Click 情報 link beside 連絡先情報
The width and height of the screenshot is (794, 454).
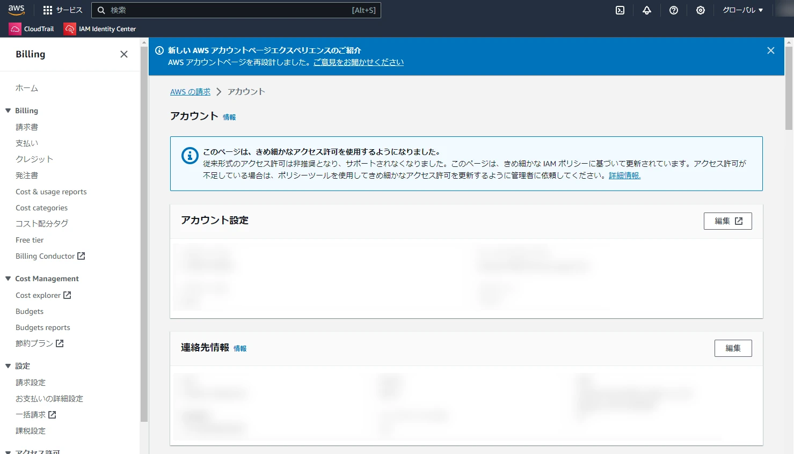[240, 349]
